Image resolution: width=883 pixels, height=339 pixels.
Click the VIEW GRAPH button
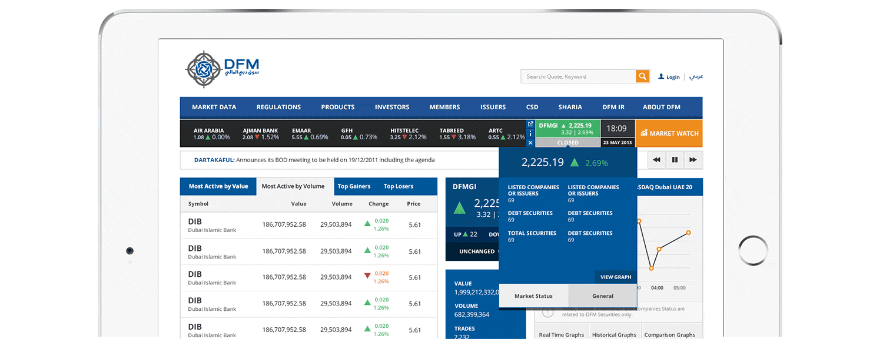pyautogui.click(x=616, y=277)
